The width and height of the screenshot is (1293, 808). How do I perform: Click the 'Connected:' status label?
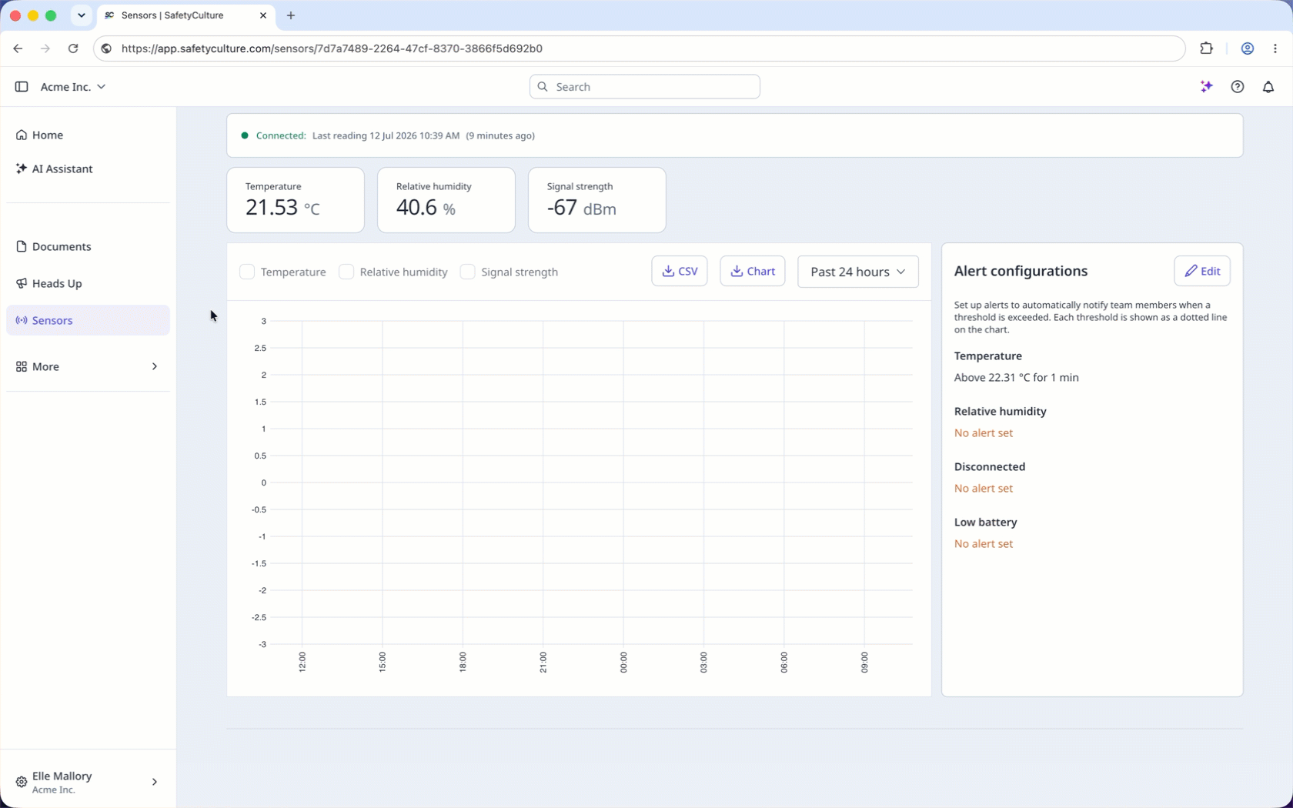(x=281, y=135)
